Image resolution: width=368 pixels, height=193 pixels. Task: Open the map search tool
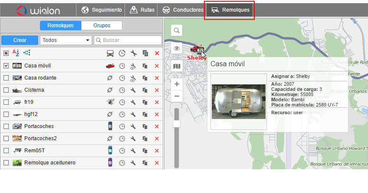pos(177,30)
